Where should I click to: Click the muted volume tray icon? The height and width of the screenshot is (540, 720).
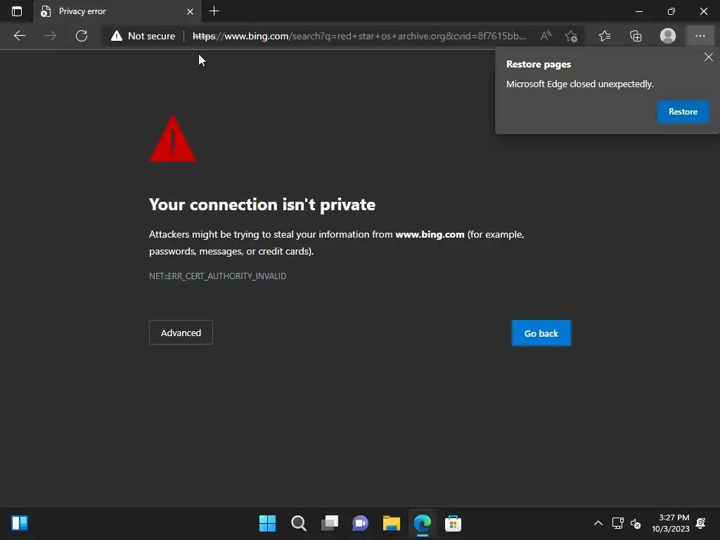coord(636,523)
